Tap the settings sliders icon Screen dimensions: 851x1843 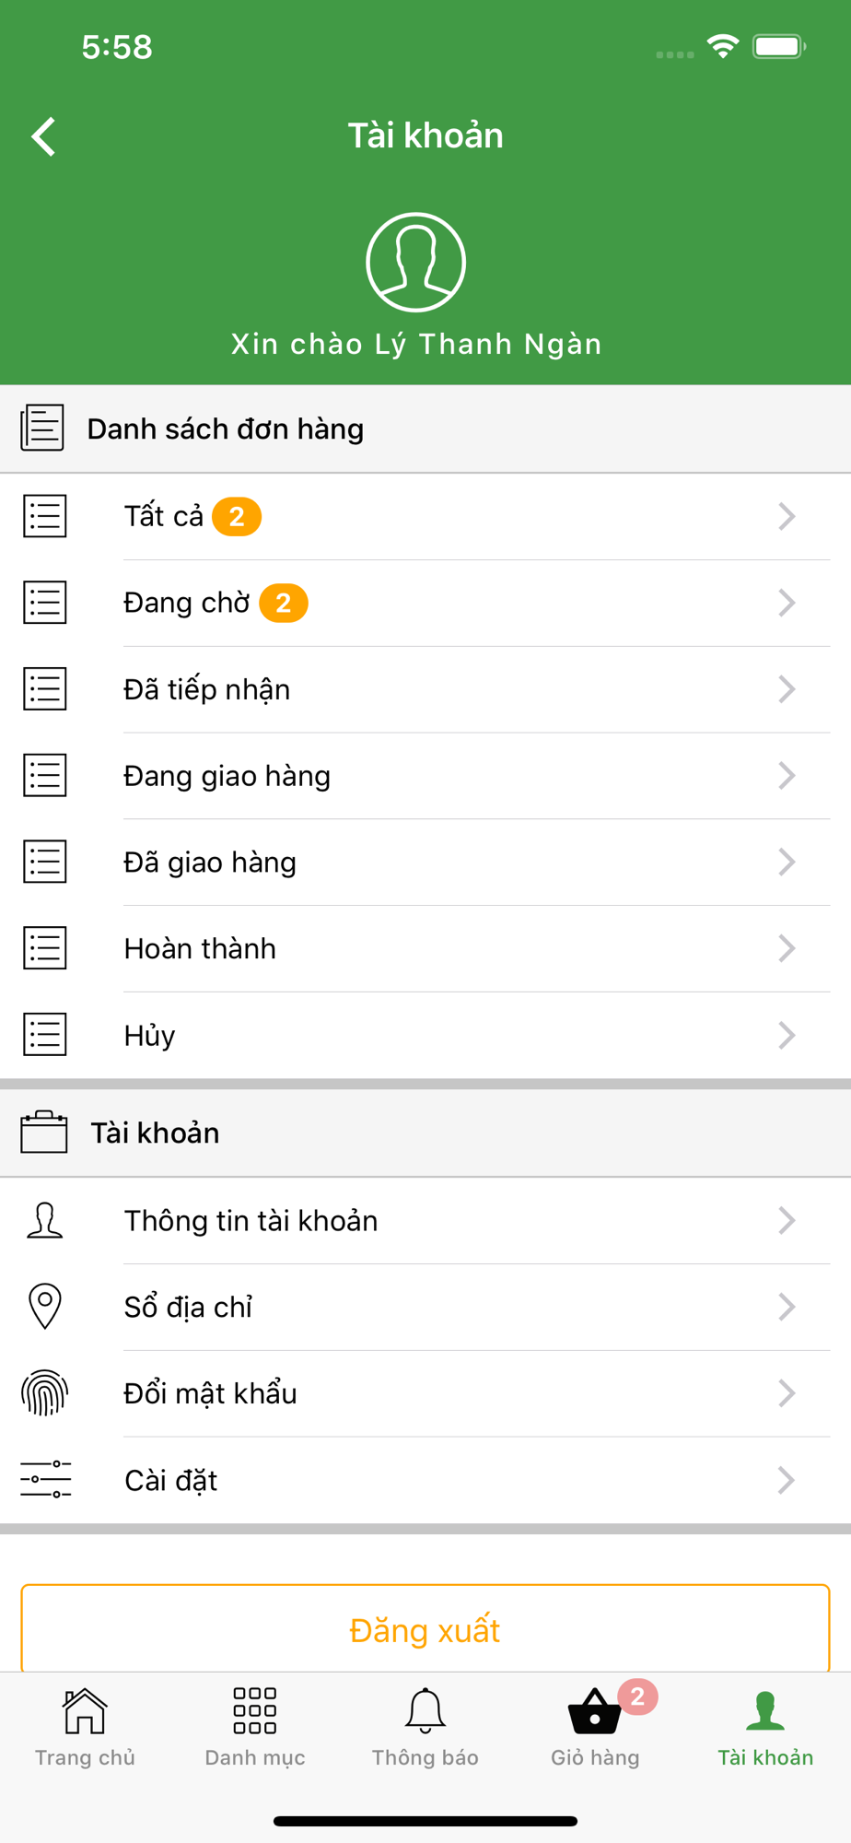[45, 1480]
